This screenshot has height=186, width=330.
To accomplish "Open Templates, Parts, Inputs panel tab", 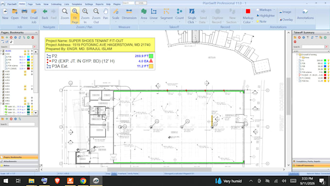I will 311,161.
